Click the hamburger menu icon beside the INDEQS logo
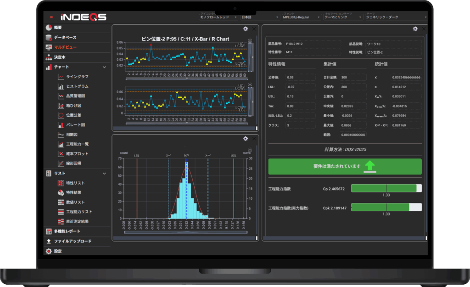This screenshot has height=287, width=470. click(x=51, y=17)
